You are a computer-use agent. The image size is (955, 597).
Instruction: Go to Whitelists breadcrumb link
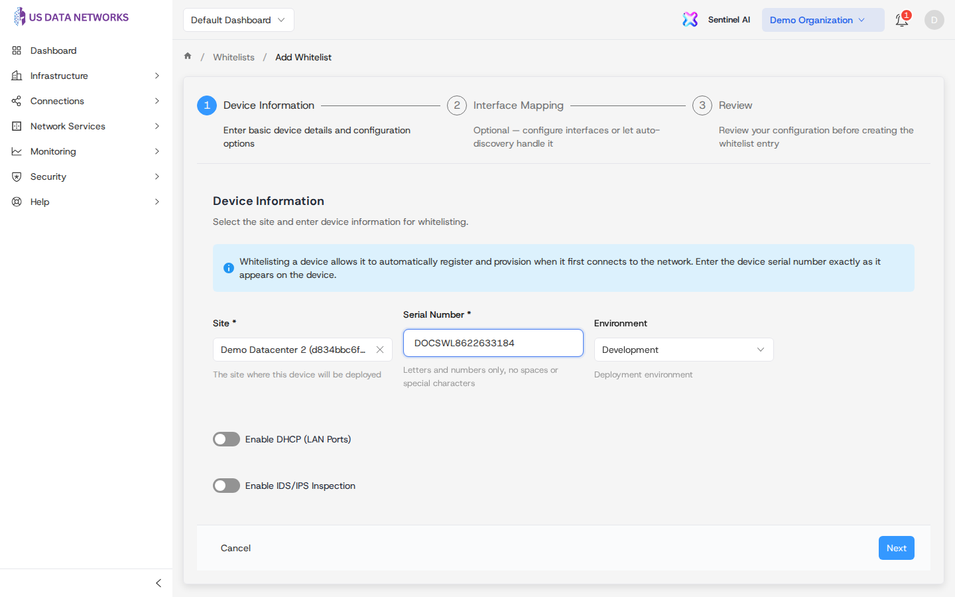pos(233,57)
